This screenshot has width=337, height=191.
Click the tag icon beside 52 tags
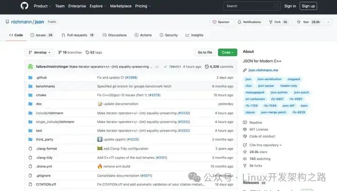pos(87,52)
